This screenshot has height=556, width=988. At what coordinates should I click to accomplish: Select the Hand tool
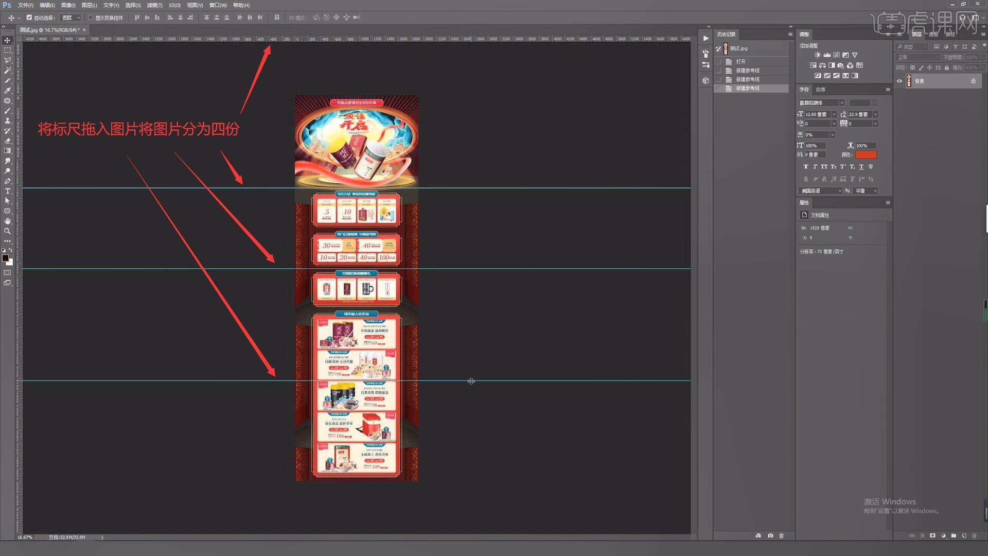[x=7, y=221]
